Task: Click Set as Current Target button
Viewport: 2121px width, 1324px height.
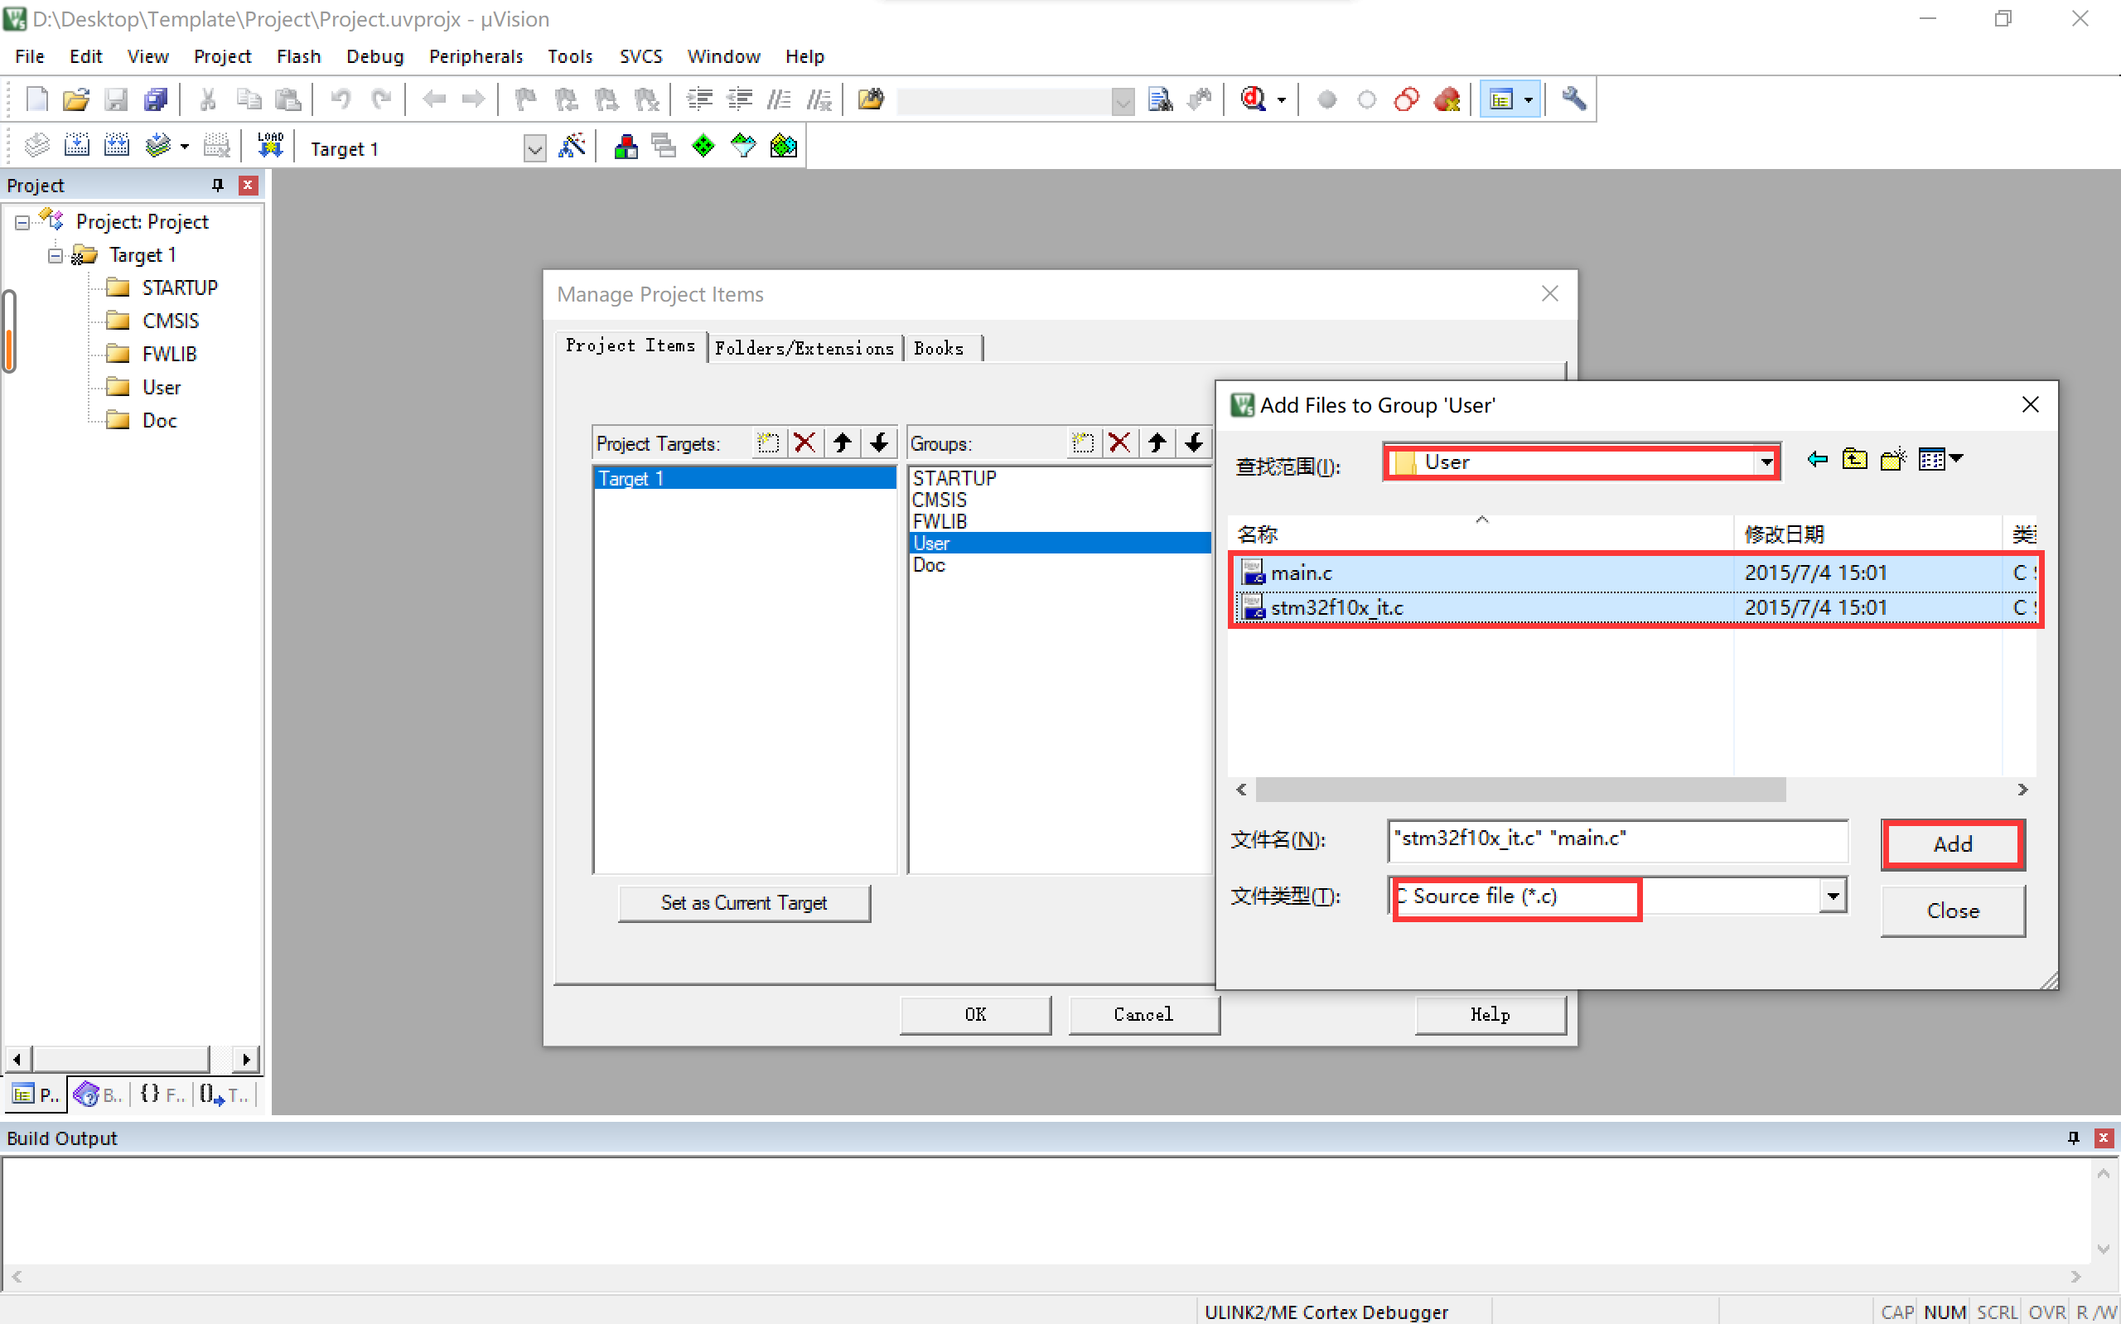Action: pyautogui.click(x=743, y=903)
